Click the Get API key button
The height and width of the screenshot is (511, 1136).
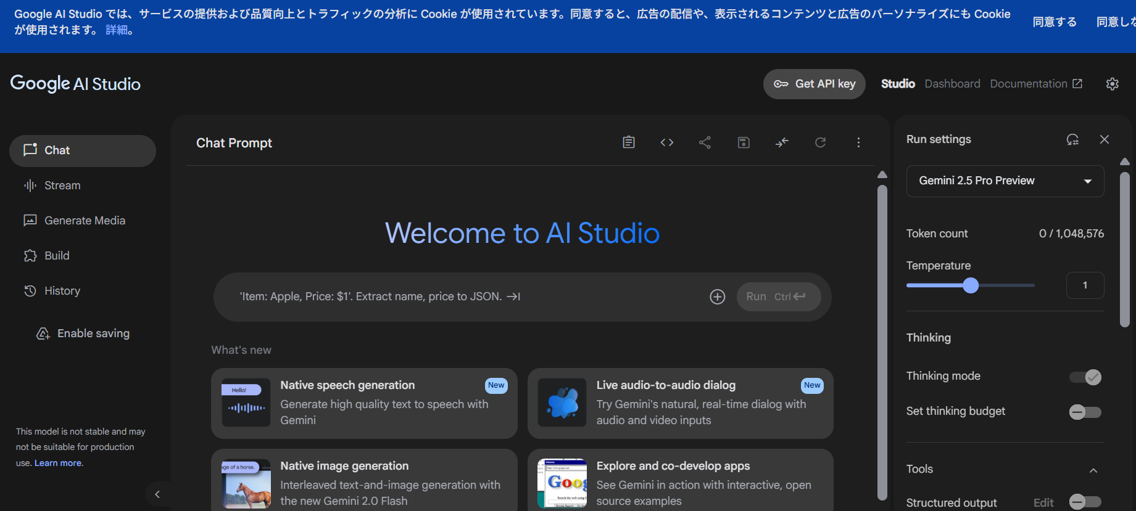(x=814, y=84)
